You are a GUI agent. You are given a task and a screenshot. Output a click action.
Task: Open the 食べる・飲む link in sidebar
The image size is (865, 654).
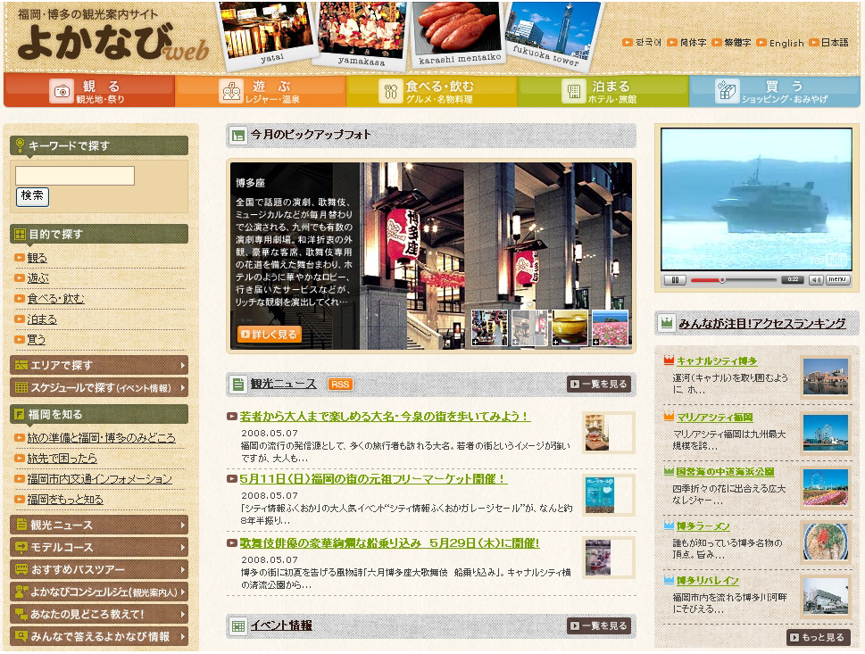click(x=55, y=298)
